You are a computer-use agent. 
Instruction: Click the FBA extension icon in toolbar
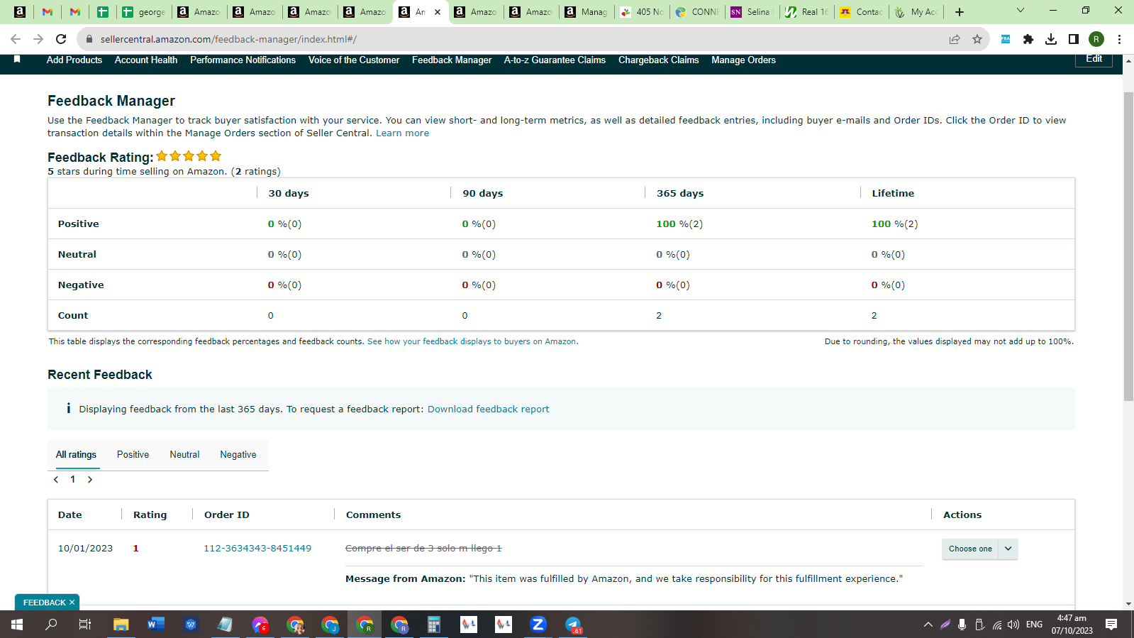click(1006, 39)
